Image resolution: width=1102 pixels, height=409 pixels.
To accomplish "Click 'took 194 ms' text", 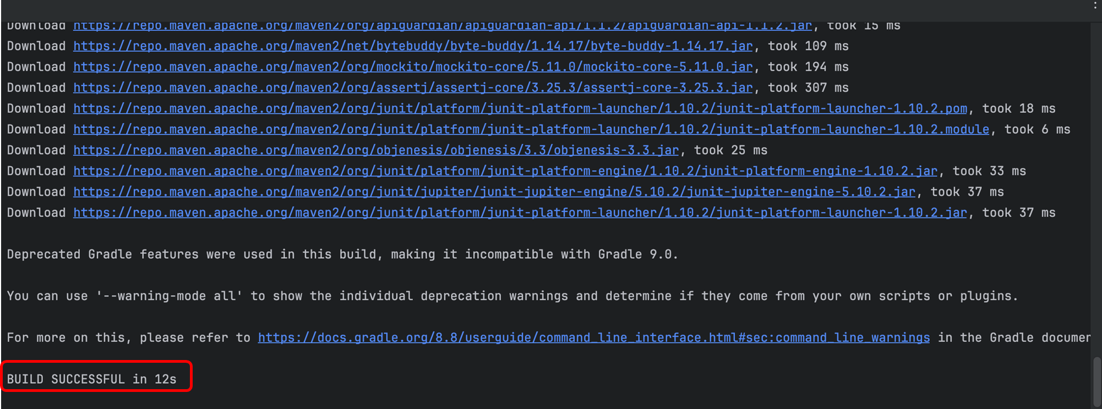I will [x=808, y=67].
